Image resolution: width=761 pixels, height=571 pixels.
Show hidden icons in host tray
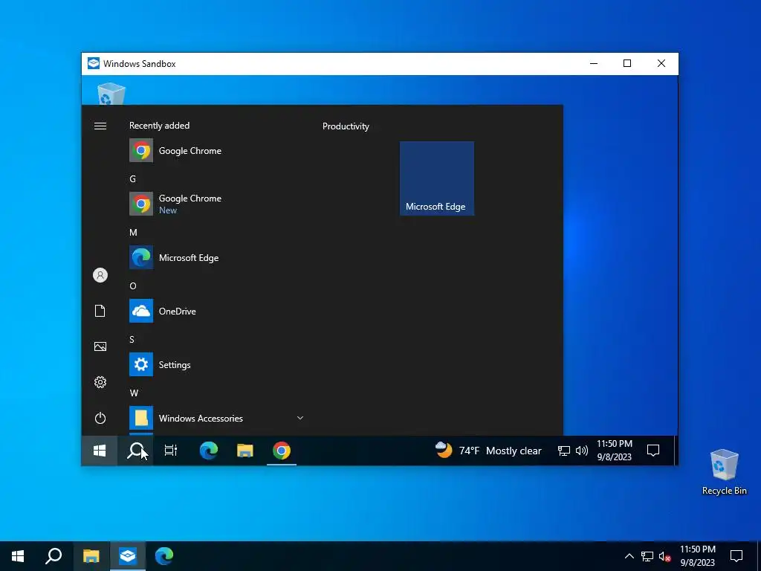pyautogui.click(x=629, y=556)
